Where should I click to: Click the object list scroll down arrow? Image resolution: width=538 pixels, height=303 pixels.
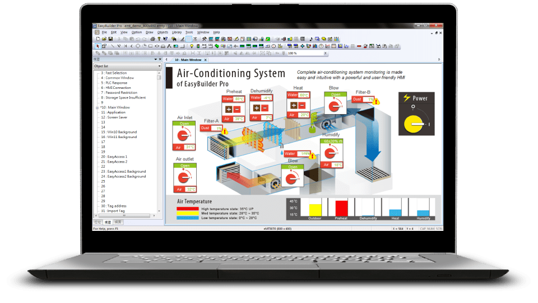[x=159, y=211]
